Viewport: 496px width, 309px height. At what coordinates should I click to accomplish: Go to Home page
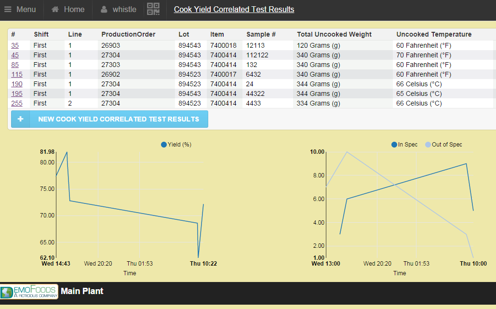pos(68,10)
